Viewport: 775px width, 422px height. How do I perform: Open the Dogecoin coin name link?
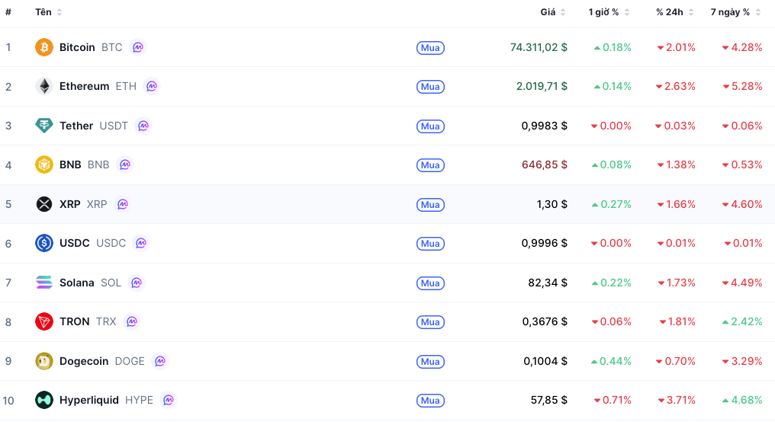coord(84,361)
